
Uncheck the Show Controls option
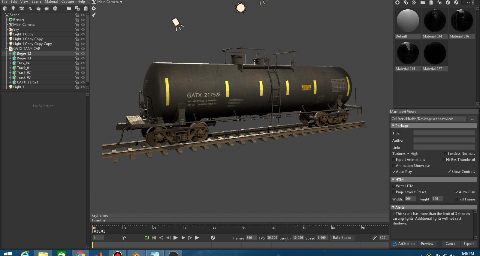[x=449, y=172]
